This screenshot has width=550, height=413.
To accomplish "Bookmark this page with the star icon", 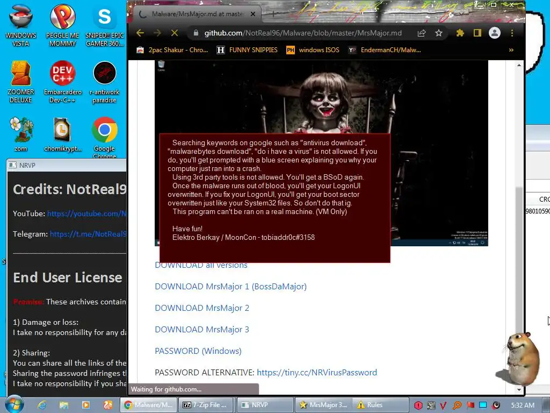I will coord(438,33).
